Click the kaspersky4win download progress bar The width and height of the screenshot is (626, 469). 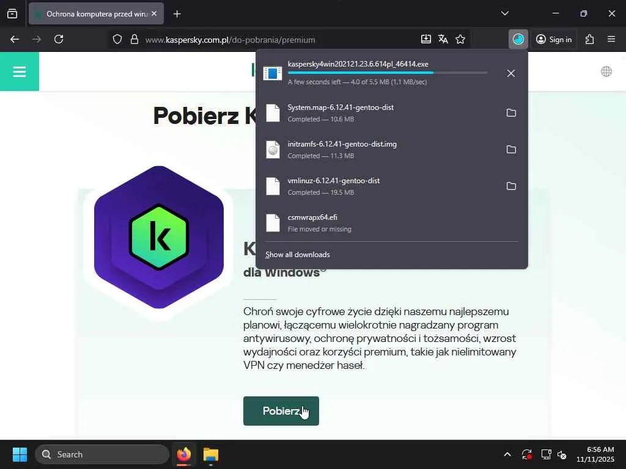click(387, 73)
